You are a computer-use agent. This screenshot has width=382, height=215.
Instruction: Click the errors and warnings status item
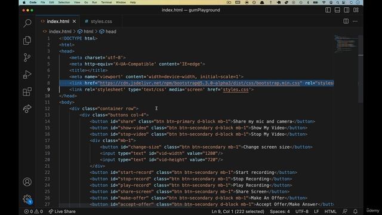tap(33, 211)
